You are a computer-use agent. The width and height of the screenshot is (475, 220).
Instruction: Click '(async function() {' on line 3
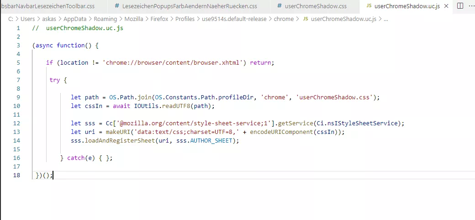(x=65, y=46)
